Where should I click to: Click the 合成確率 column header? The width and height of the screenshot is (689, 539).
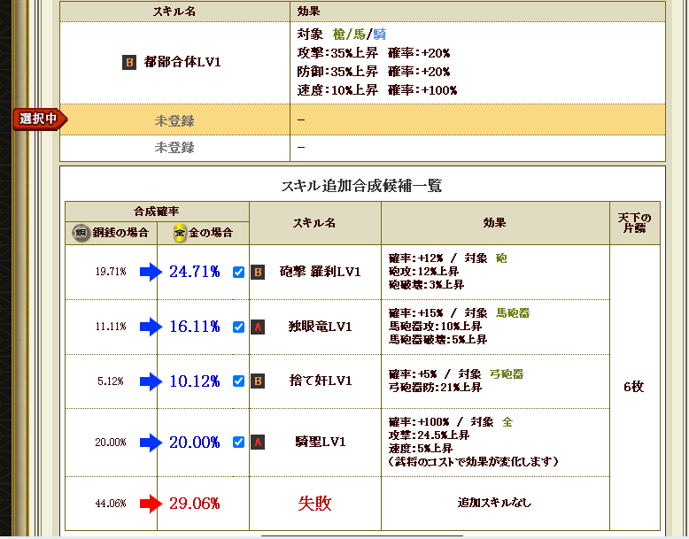coord(157,212)
